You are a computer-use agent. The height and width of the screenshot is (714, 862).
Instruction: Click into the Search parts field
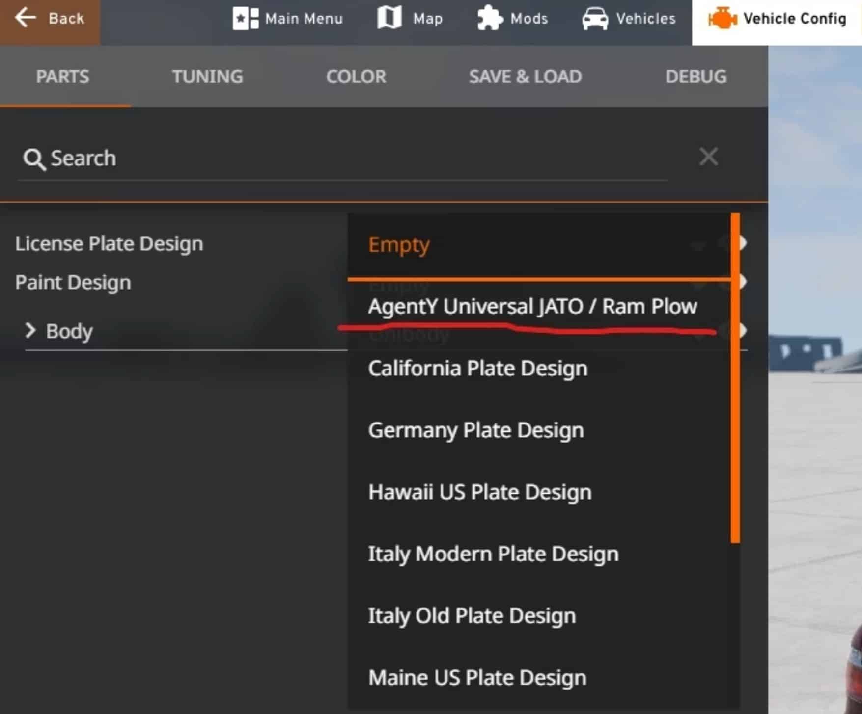344,159
